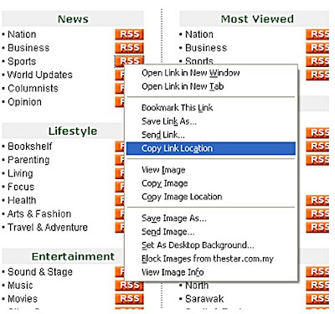Open the Opinion link
This screenshot has width=335, height=314.
24,102
